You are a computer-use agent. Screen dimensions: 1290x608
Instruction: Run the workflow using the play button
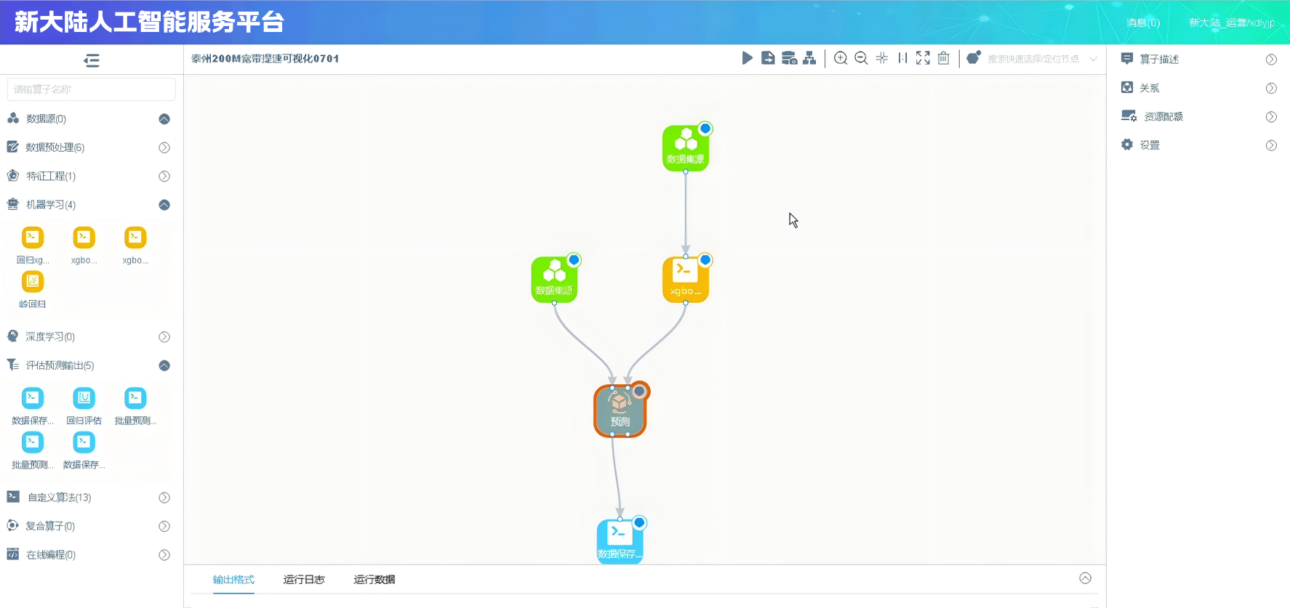747,58
